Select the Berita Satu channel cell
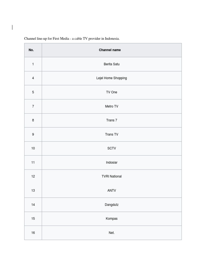Viewport: 206px width, 275px height. [112, 64]
